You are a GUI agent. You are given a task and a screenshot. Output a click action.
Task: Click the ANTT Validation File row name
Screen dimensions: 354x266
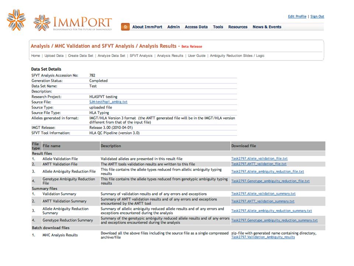tap(60, 164)
